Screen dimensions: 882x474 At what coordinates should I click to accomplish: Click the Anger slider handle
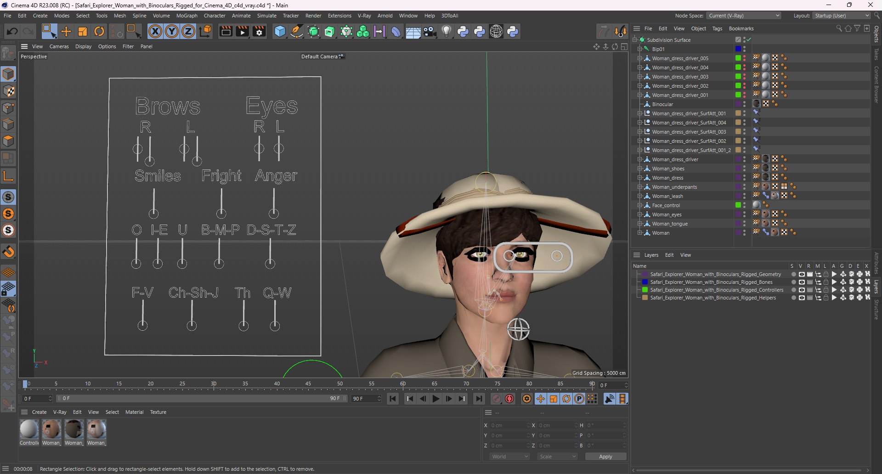tap(274, 213)
